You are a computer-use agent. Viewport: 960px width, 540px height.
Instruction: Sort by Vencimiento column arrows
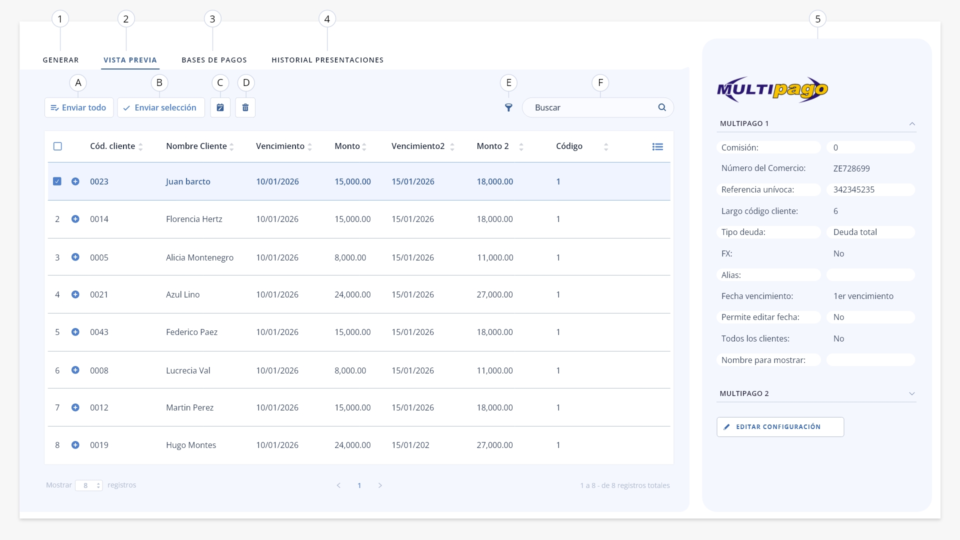310,146
